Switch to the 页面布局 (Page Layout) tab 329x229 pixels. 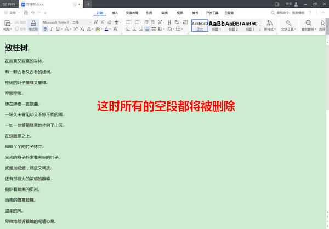(x=131, y=12)
